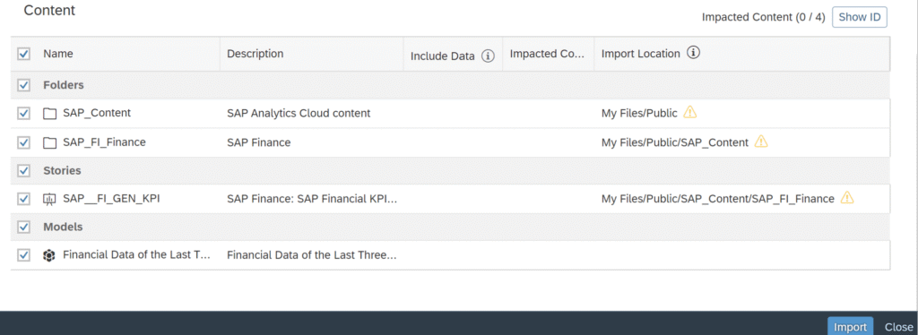
Task: Click the Impacted Co... column header
Action: (x=548, y=54)
